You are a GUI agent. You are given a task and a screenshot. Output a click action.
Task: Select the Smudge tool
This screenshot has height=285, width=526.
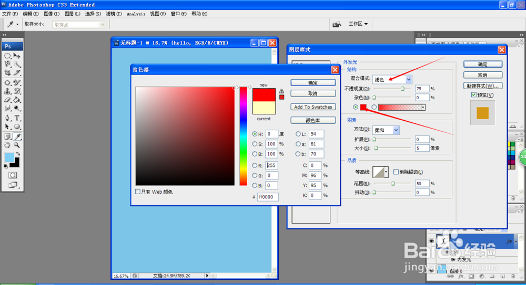click(x=7, y=108)
